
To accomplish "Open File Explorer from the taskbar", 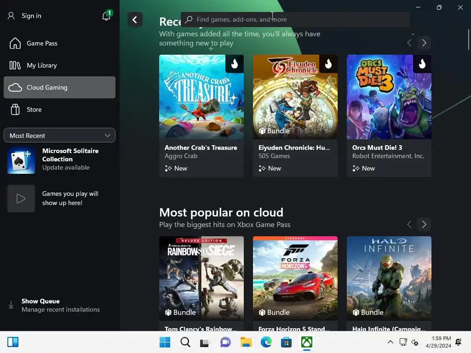I will point(246,342).
